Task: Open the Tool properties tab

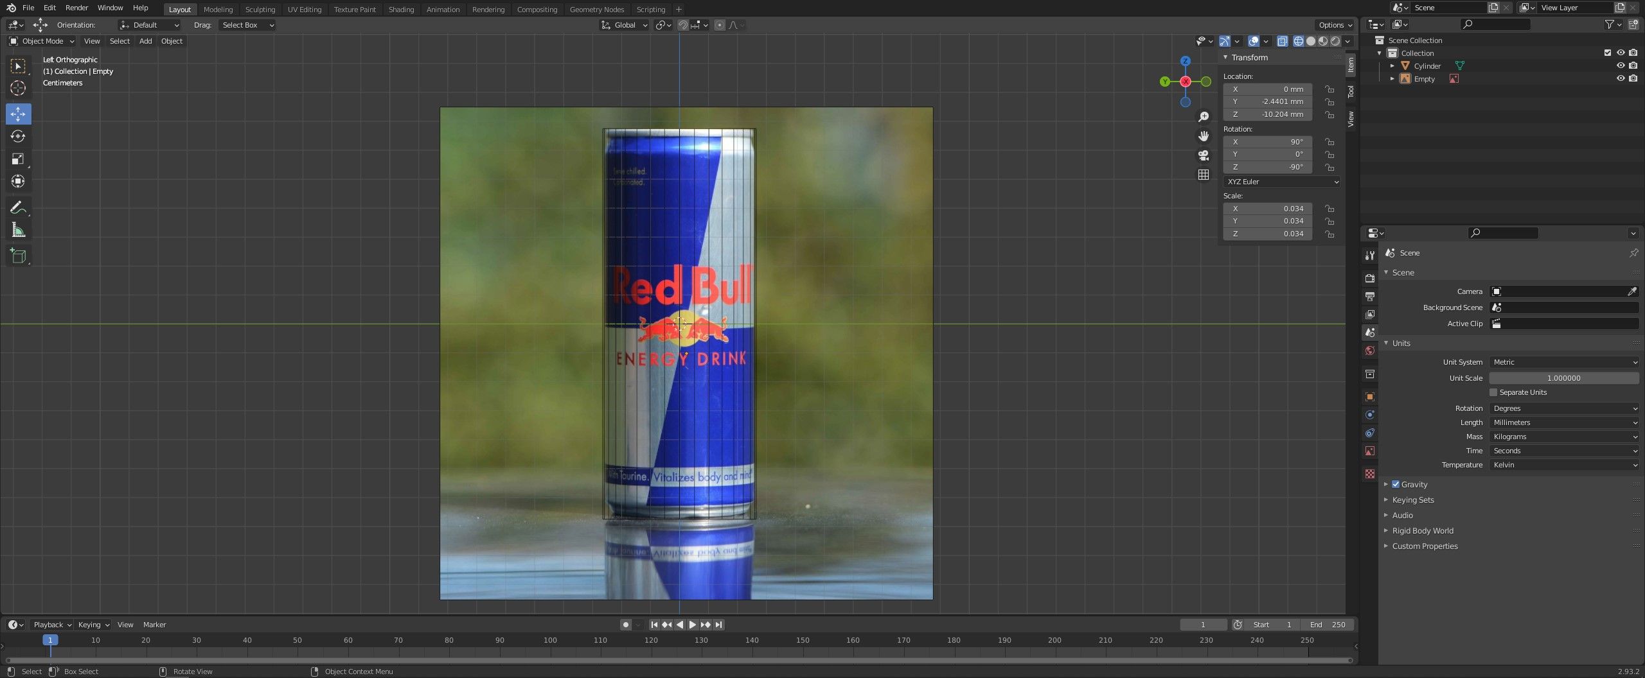Action: [1370, 255]
